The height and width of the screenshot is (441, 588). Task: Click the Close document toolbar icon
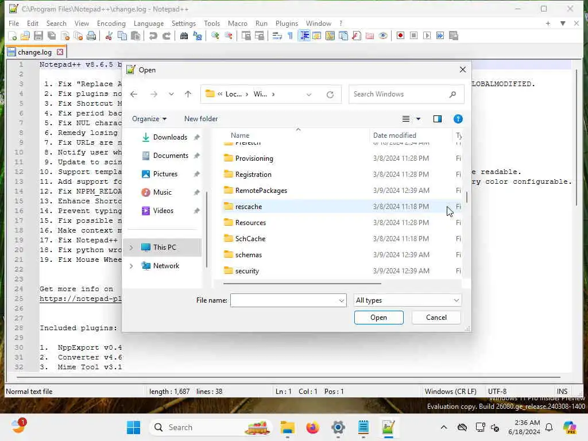[65, 36]
